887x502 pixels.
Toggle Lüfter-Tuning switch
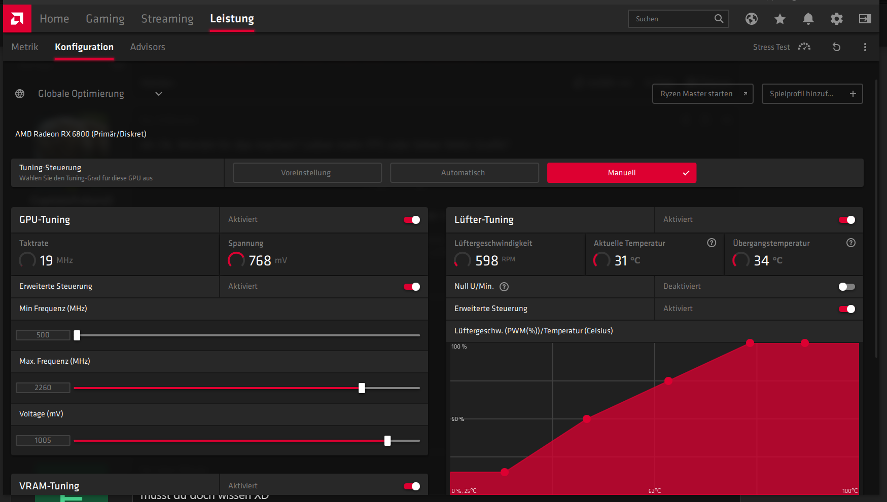tap(847, 220)
